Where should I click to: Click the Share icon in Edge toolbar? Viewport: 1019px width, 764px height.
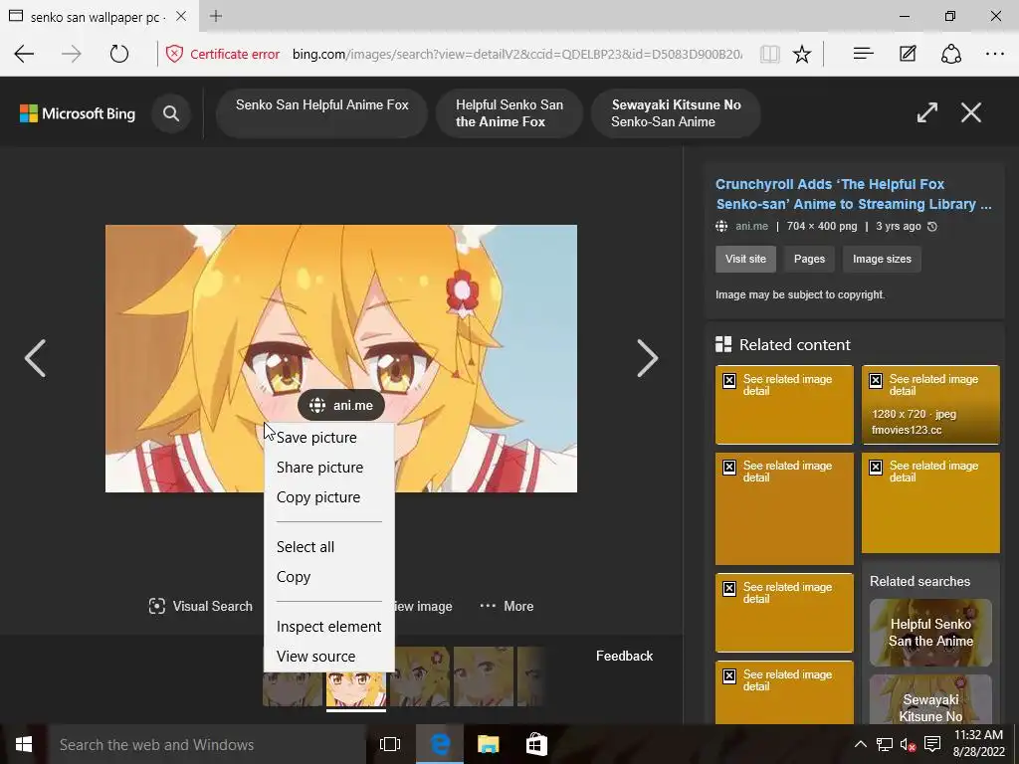950,54
